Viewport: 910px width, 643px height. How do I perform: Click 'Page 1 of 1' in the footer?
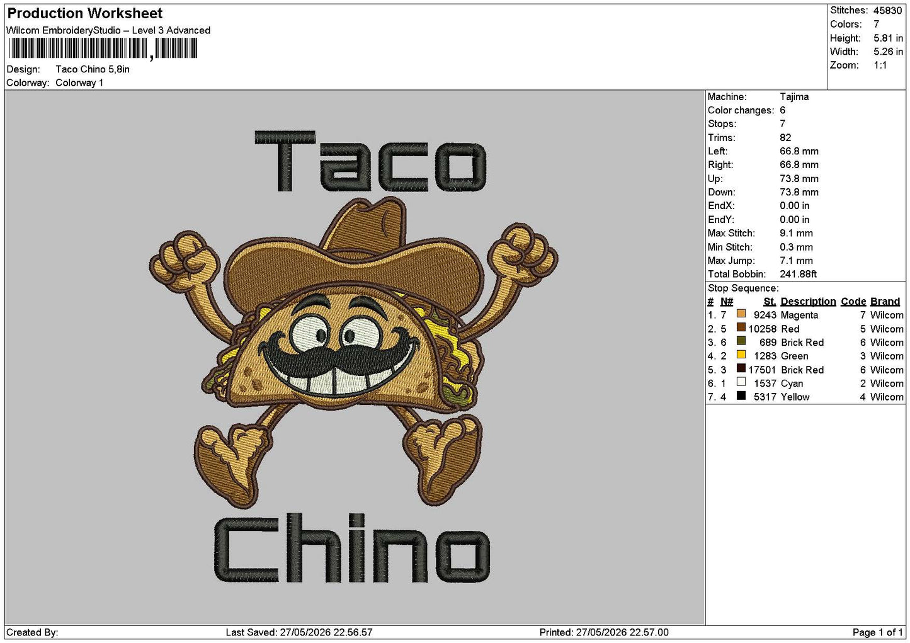click(x=877, y=632)
